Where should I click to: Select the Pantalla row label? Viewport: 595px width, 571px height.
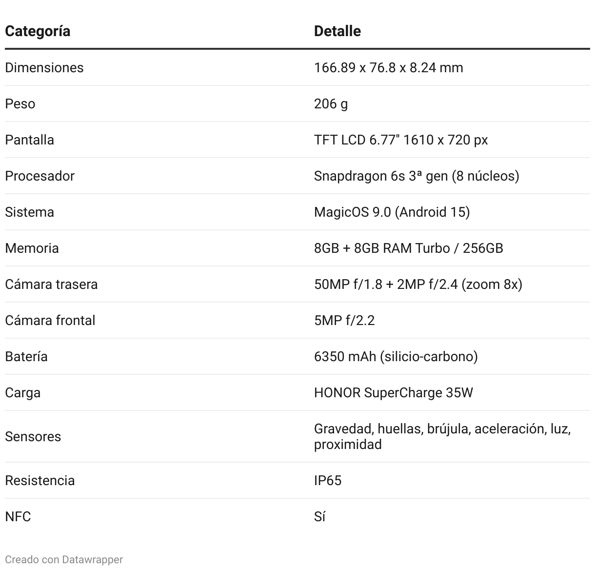[30, 140]
